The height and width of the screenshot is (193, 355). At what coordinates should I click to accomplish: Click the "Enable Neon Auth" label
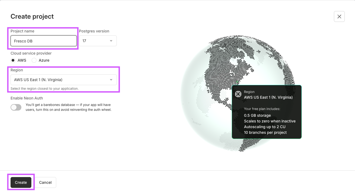(x=27, y=98)
